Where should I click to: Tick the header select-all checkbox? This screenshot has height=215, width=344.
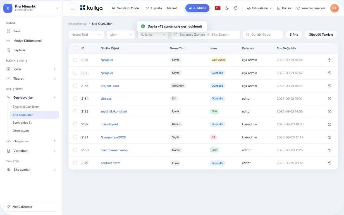tap(75, 48)
